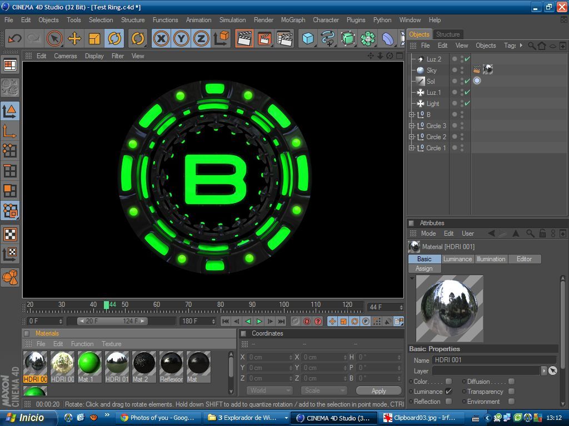Open render in Picture Viewer icon
Viewport: 569px width, 426px height.
pos(264,38)
